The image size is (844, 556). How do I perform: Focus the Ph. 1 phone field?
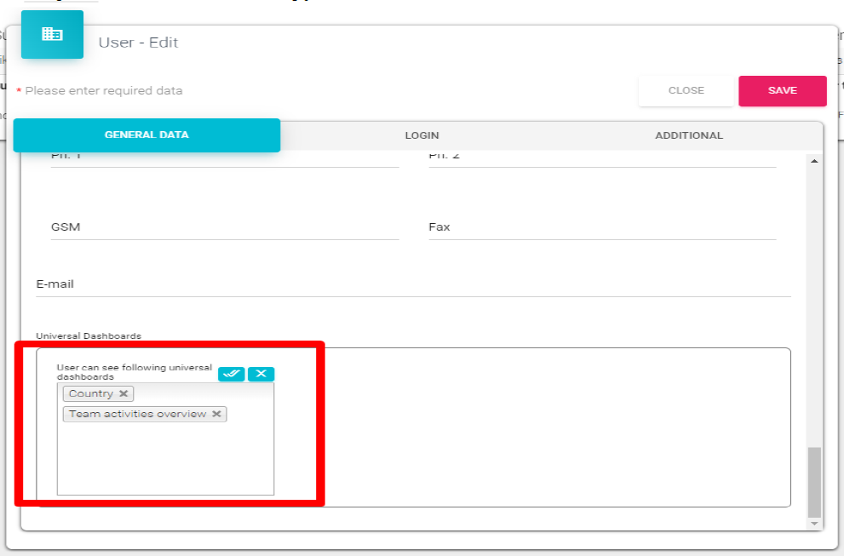[225, 158]
